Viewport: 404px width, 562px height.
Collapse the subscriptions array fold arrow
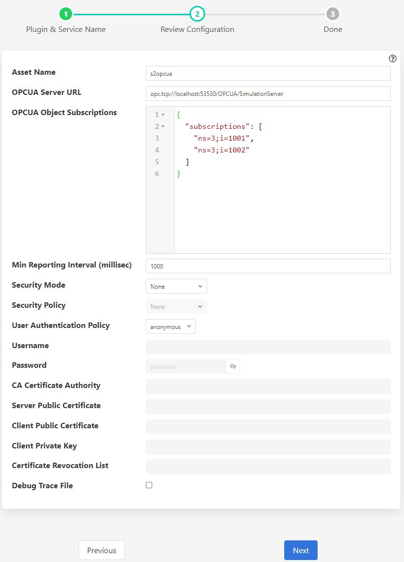[163, 127]
